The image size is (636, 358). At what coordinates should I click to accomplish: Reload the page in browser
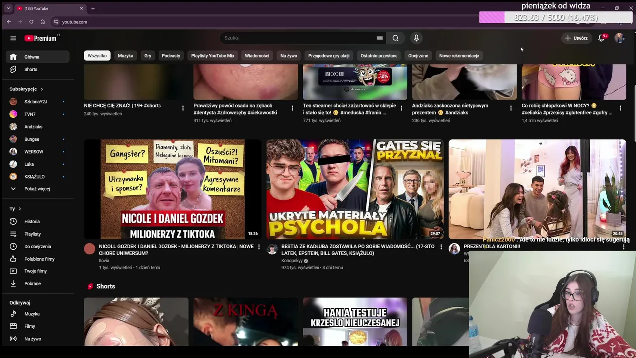click(31, 22)
